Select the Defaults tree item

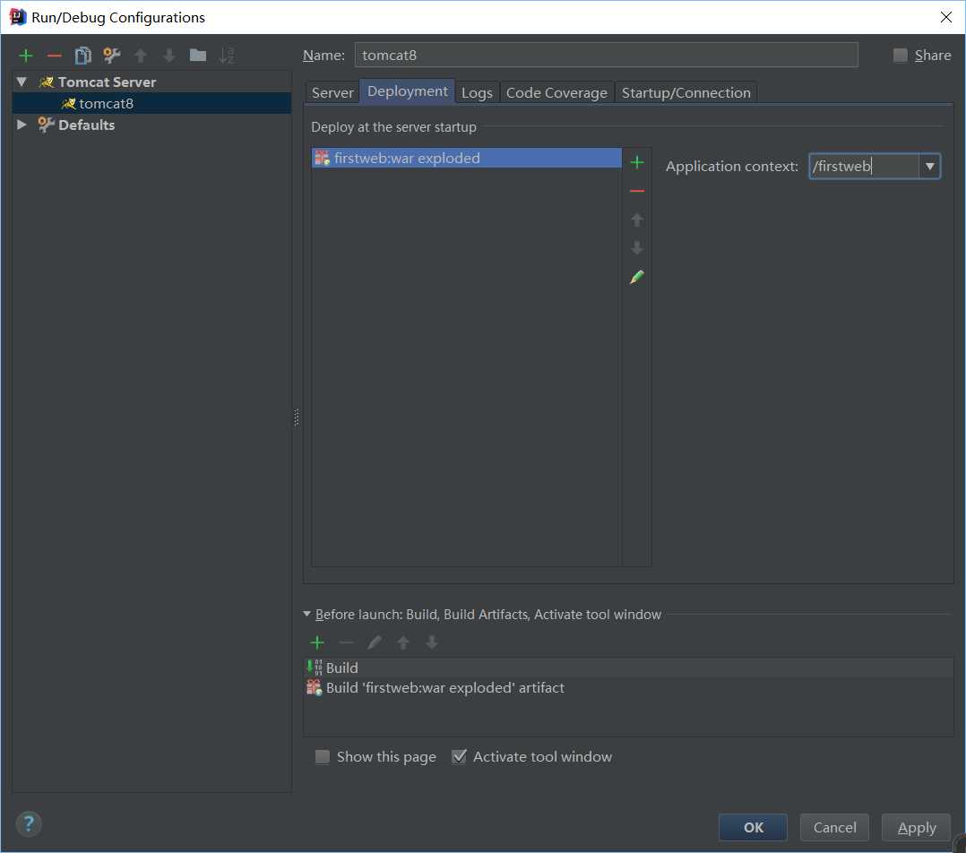coord(86,125)
